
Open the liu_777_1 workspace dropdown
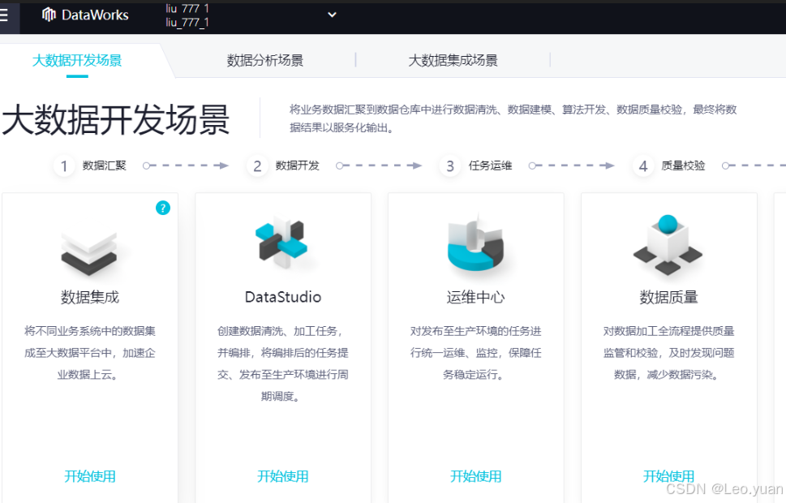pyautogui.click(x=332, y=15)
